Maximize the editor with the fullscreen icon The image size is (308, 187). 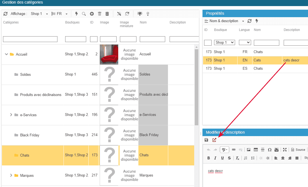click(x=285, y=150)
